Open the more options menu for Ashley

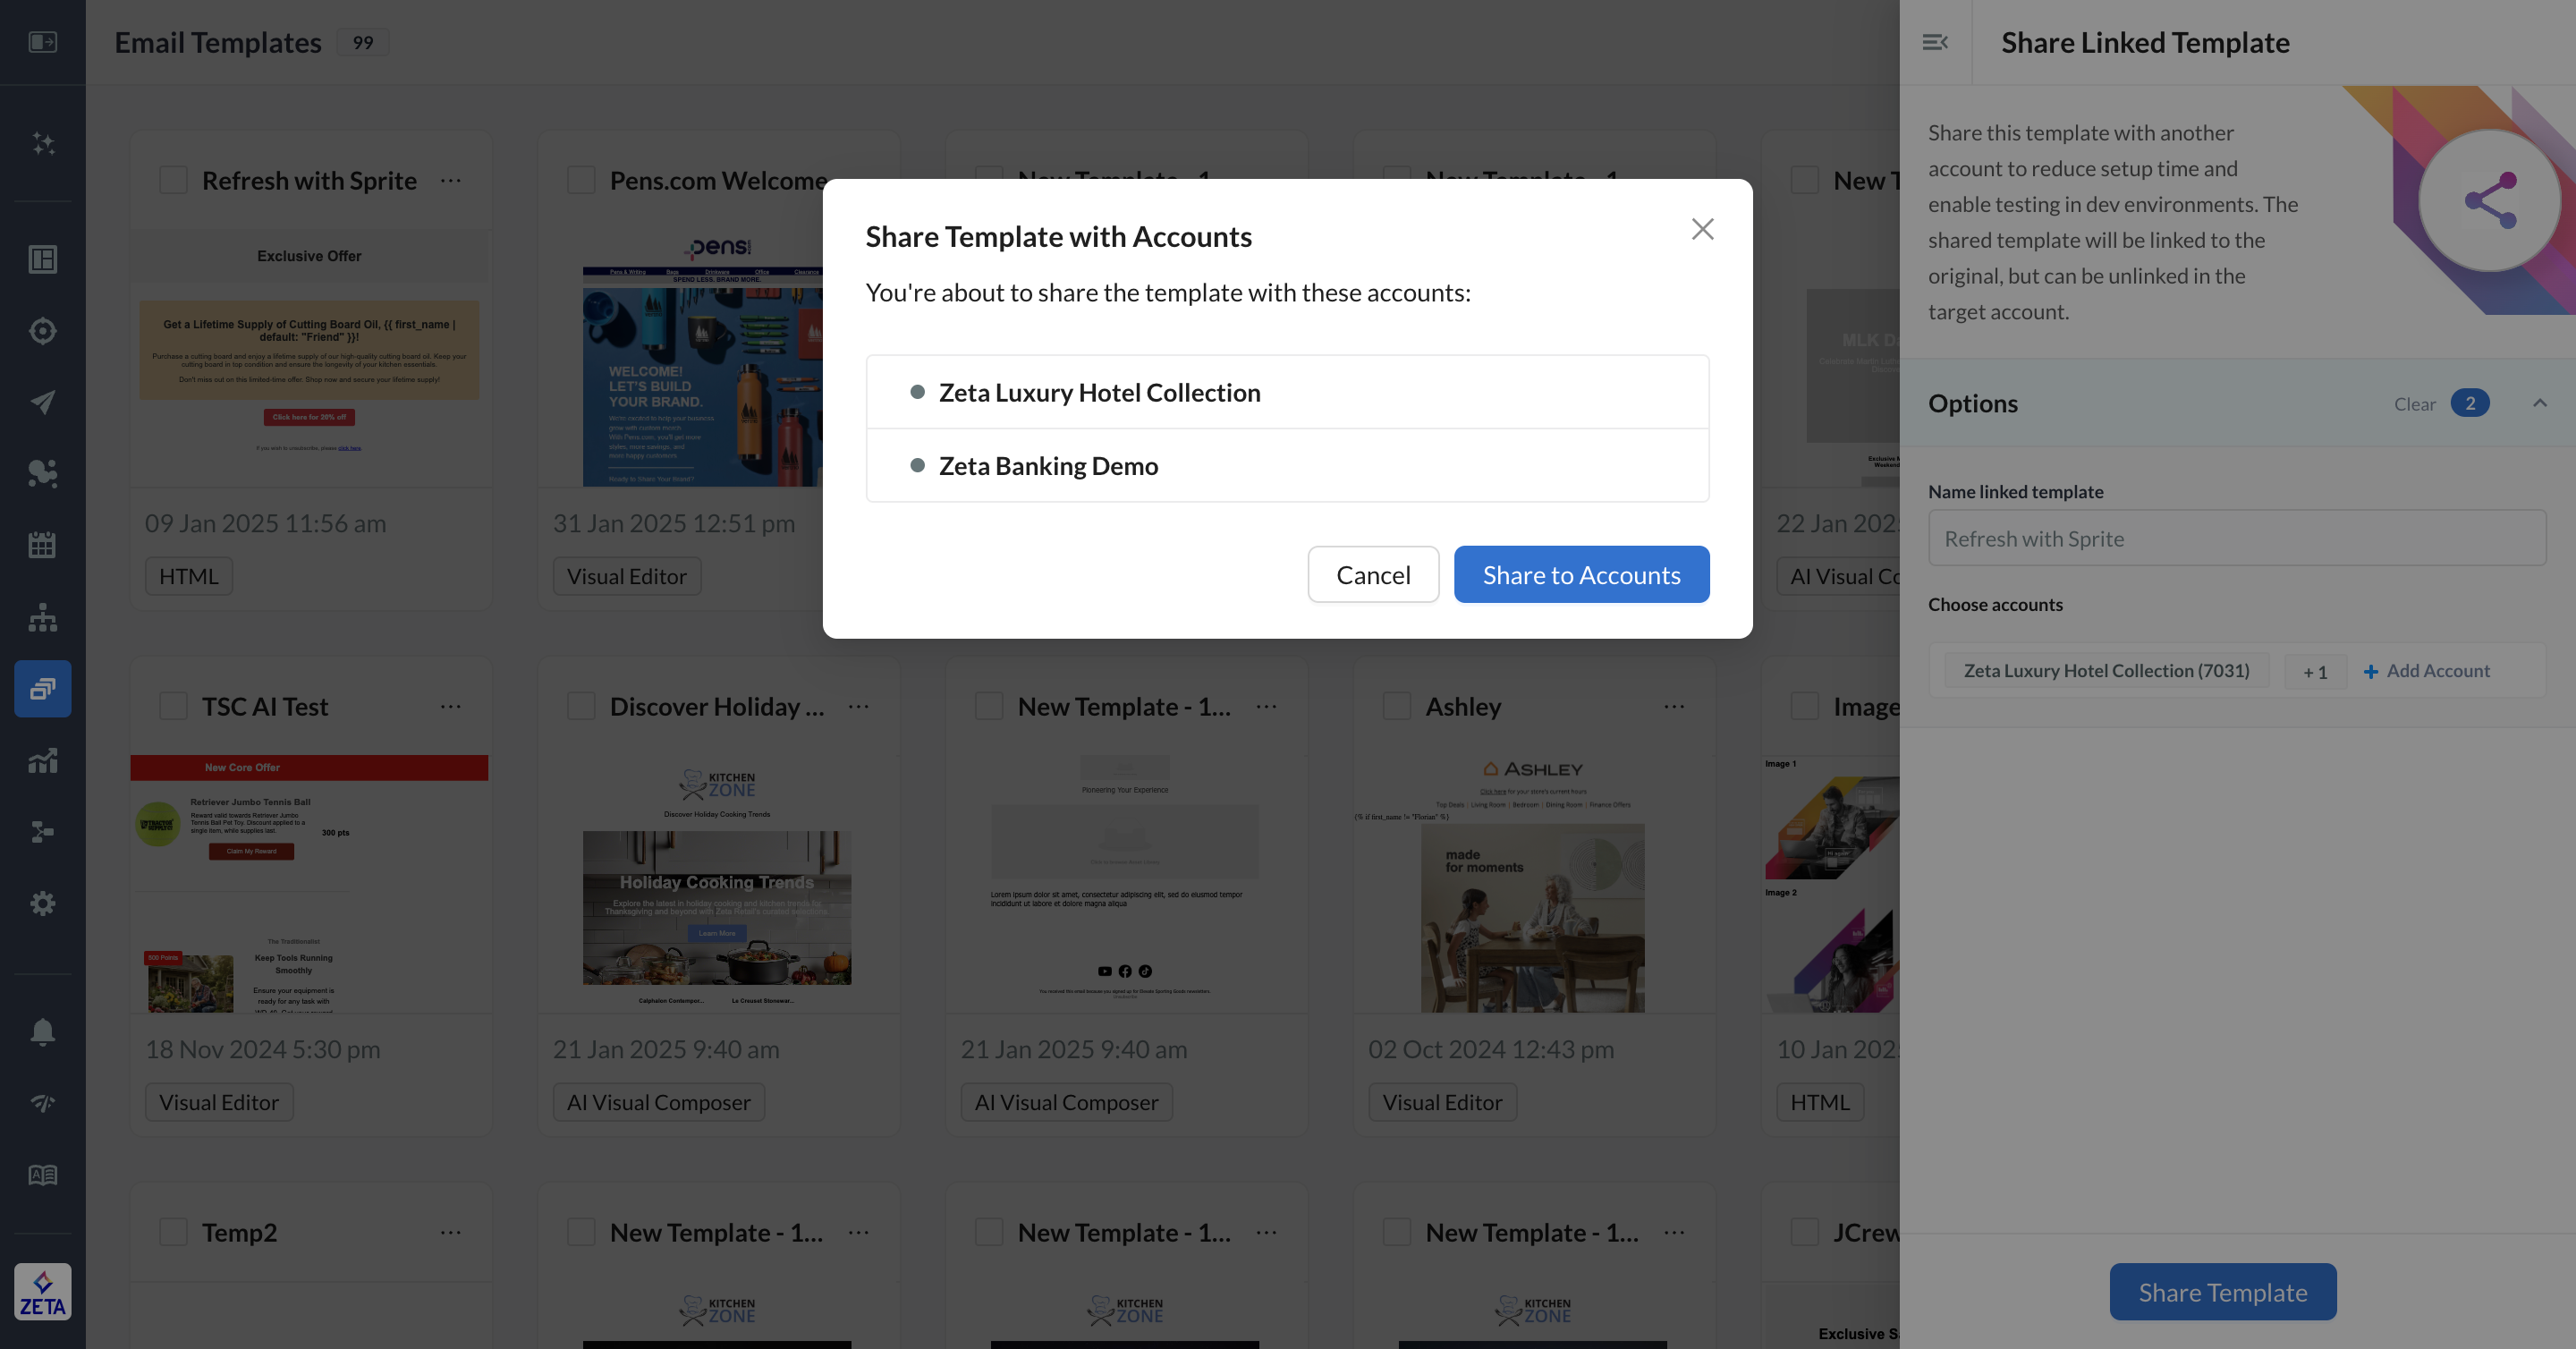(1673, 706)
